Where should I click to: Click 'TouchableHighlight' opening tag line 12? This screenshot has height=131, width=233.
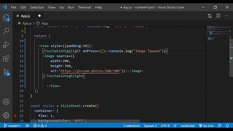63,51
